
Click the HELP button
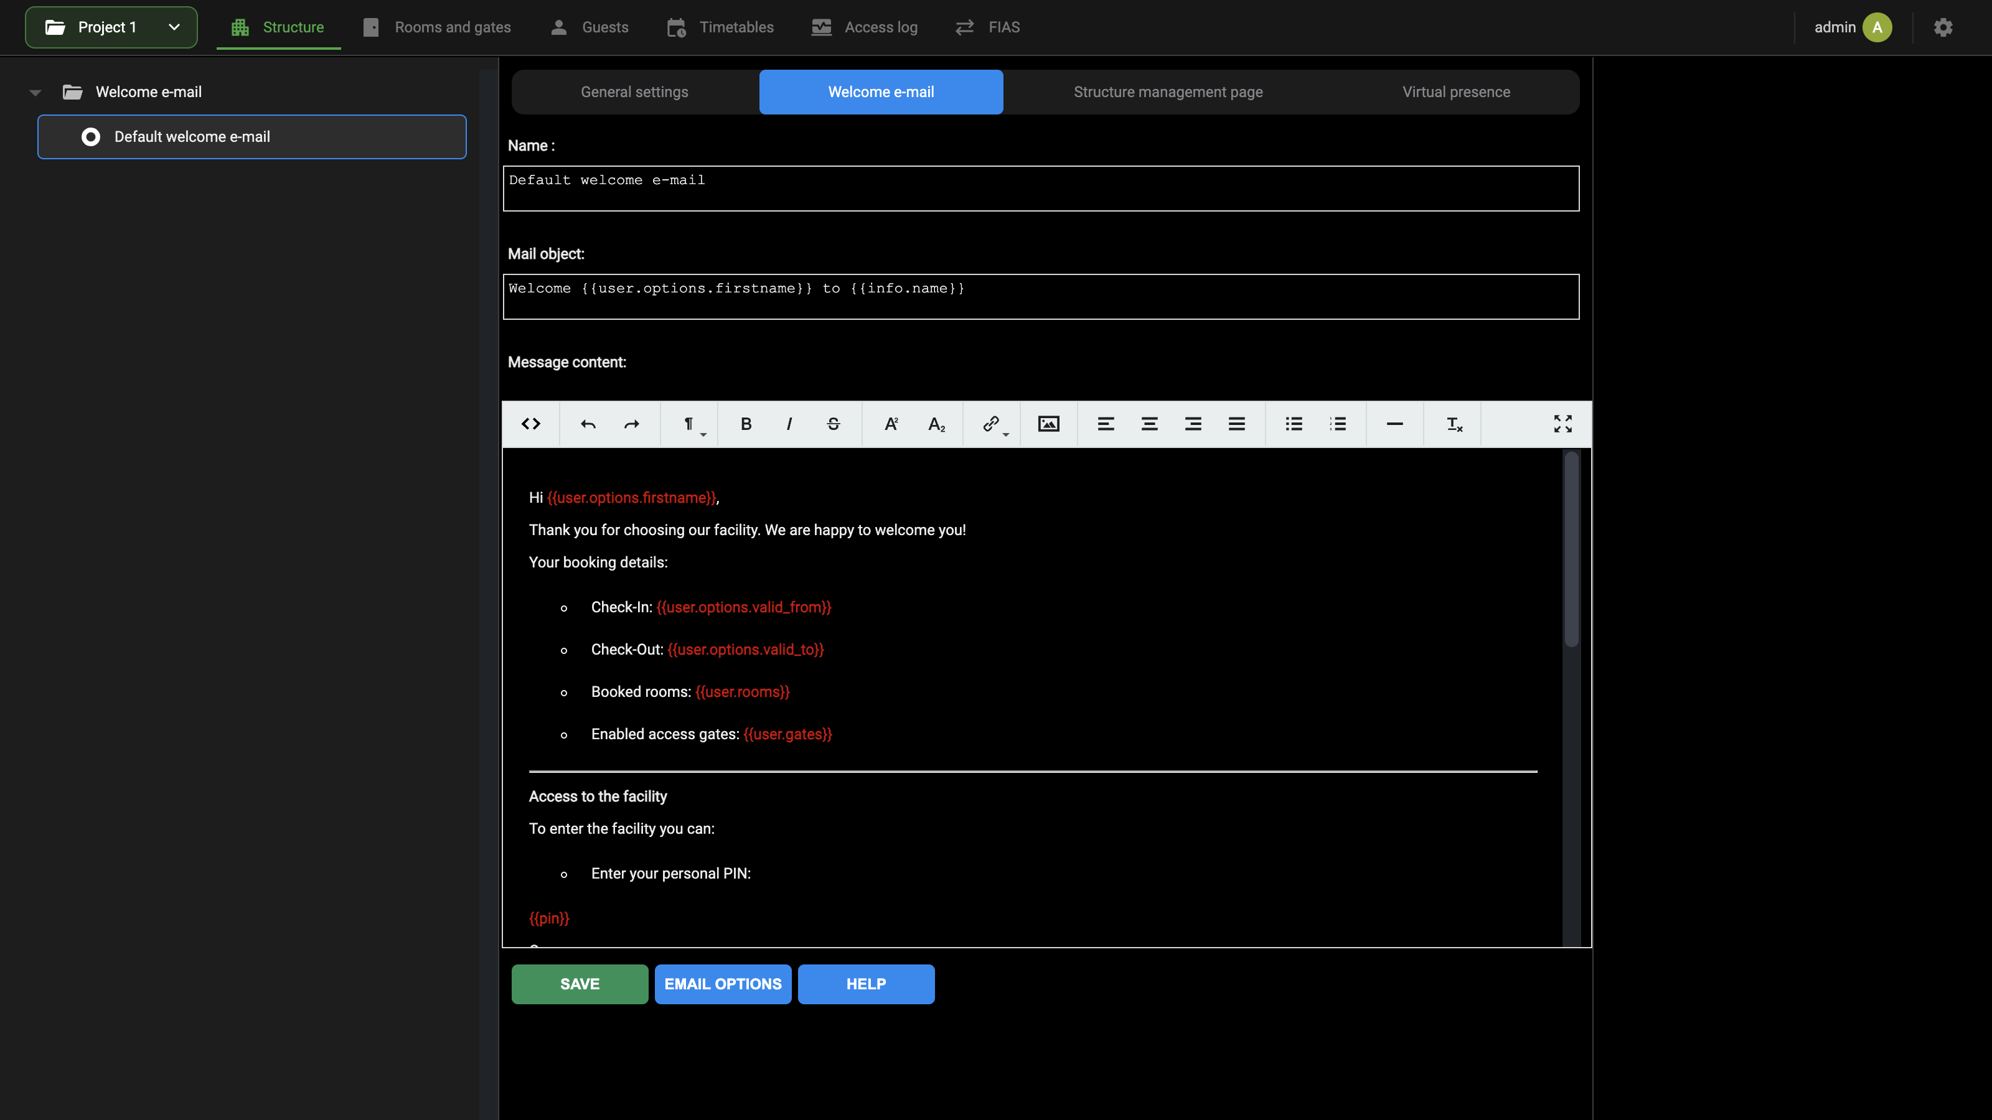click(866, 984)
